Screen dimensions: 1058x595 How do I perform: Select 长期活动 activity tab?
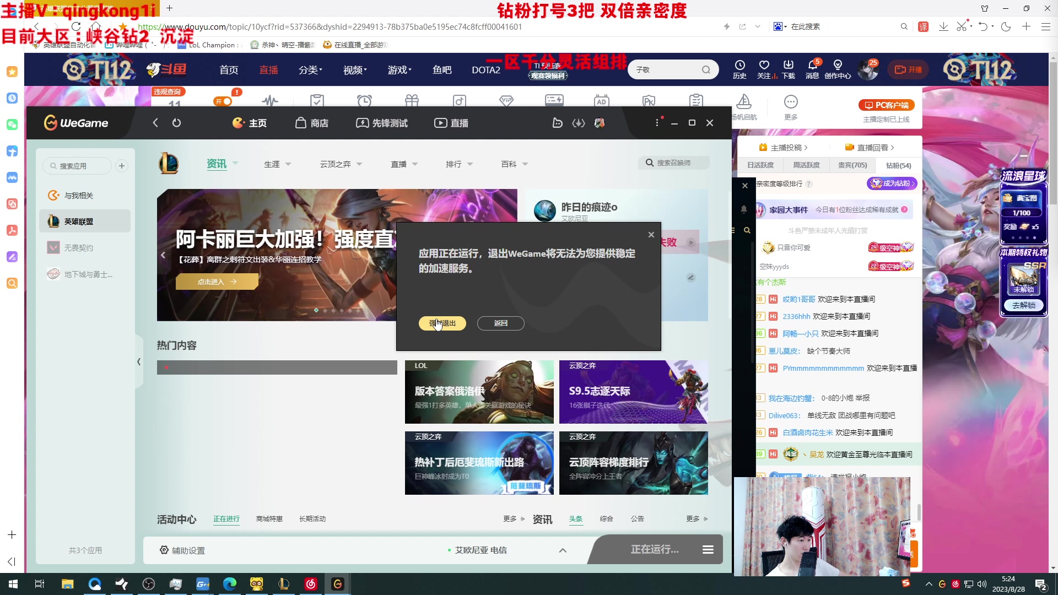click(x=312, y=519)
